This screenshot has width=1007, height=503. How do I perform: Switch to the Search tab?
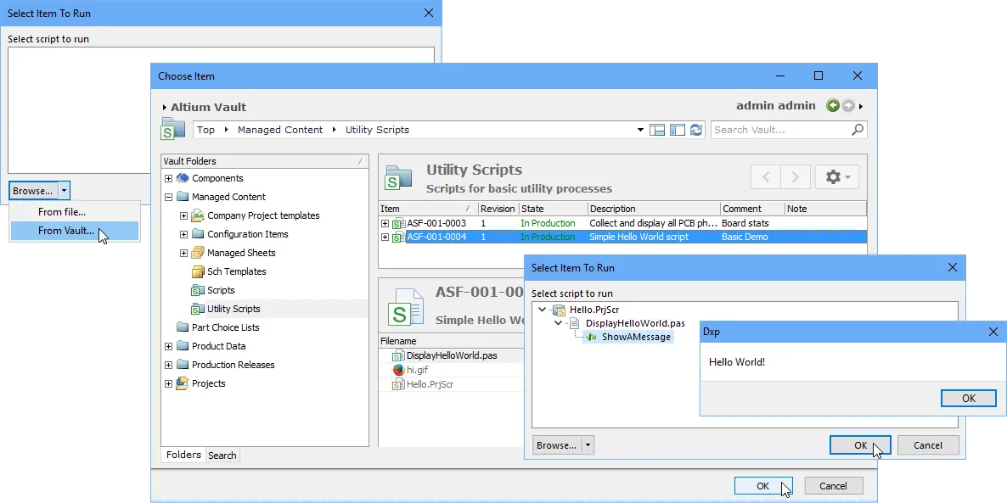point(222,455)
